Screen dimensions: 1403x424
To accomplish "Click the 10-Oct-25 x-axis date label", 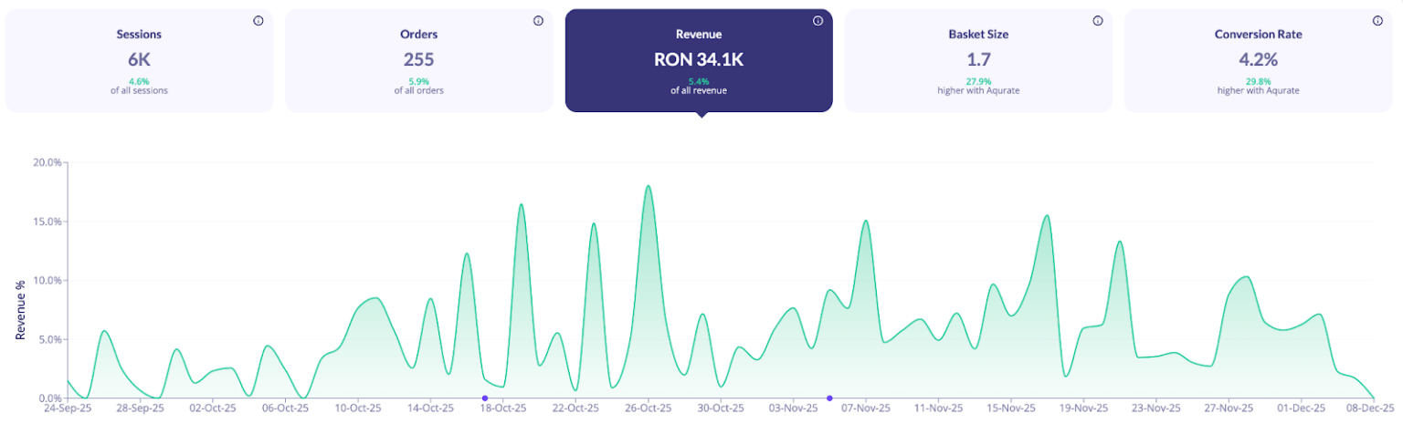I will click(x=358, y=409).
